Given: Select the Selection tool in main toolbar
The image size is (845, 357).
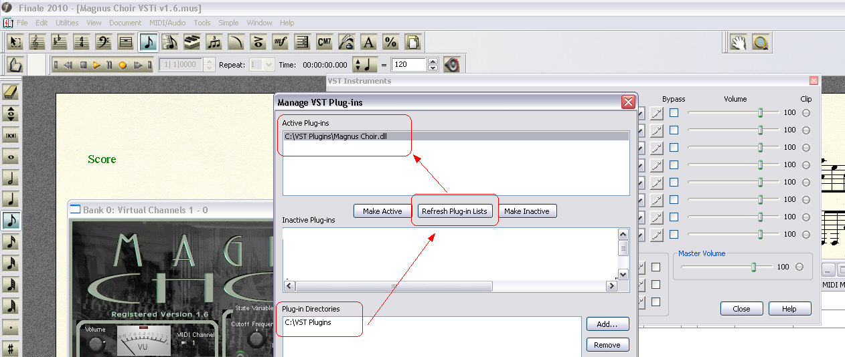Looking at the screenshot, I should (x=15, y=42).
